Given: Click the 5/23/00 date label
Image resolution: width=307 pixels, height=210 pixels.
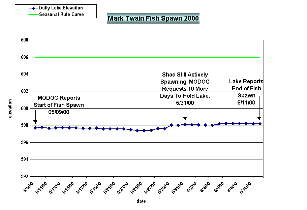Looking at the screenshot, I should (123, 188).
